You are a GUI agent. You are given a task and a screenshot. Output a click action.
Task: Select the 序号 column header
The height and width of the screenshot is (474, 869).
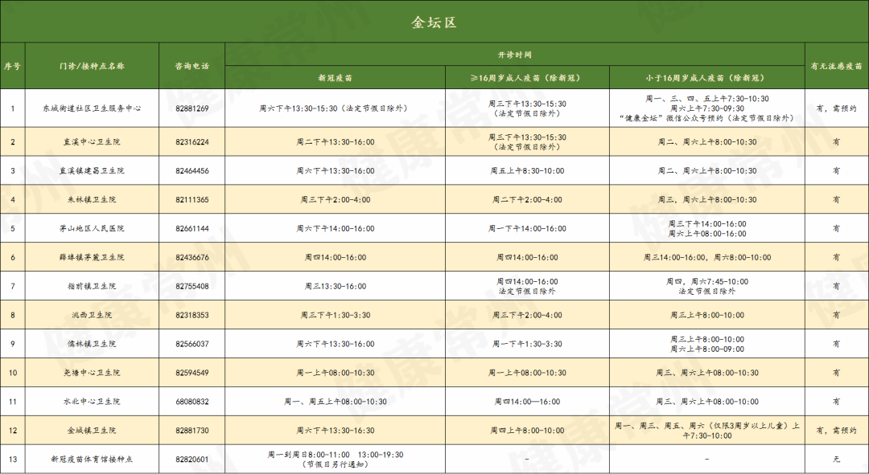pos(12,66)
